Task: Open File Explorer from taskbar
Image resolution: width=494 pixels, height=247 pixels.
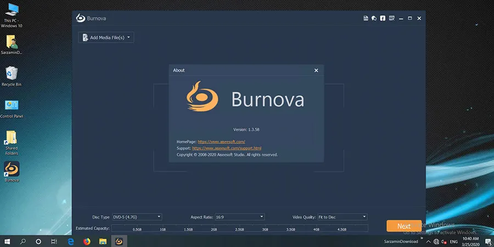Action: click(103, 242)
